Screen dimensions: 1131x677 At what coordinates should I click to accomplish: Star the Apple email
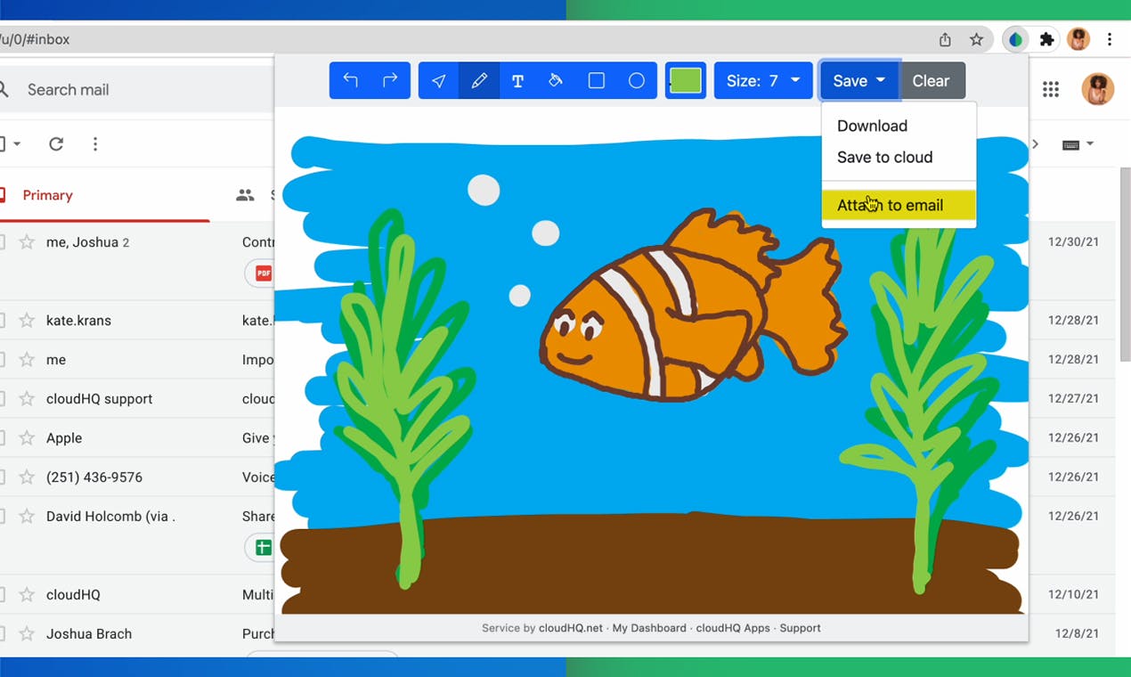point(28,438)
